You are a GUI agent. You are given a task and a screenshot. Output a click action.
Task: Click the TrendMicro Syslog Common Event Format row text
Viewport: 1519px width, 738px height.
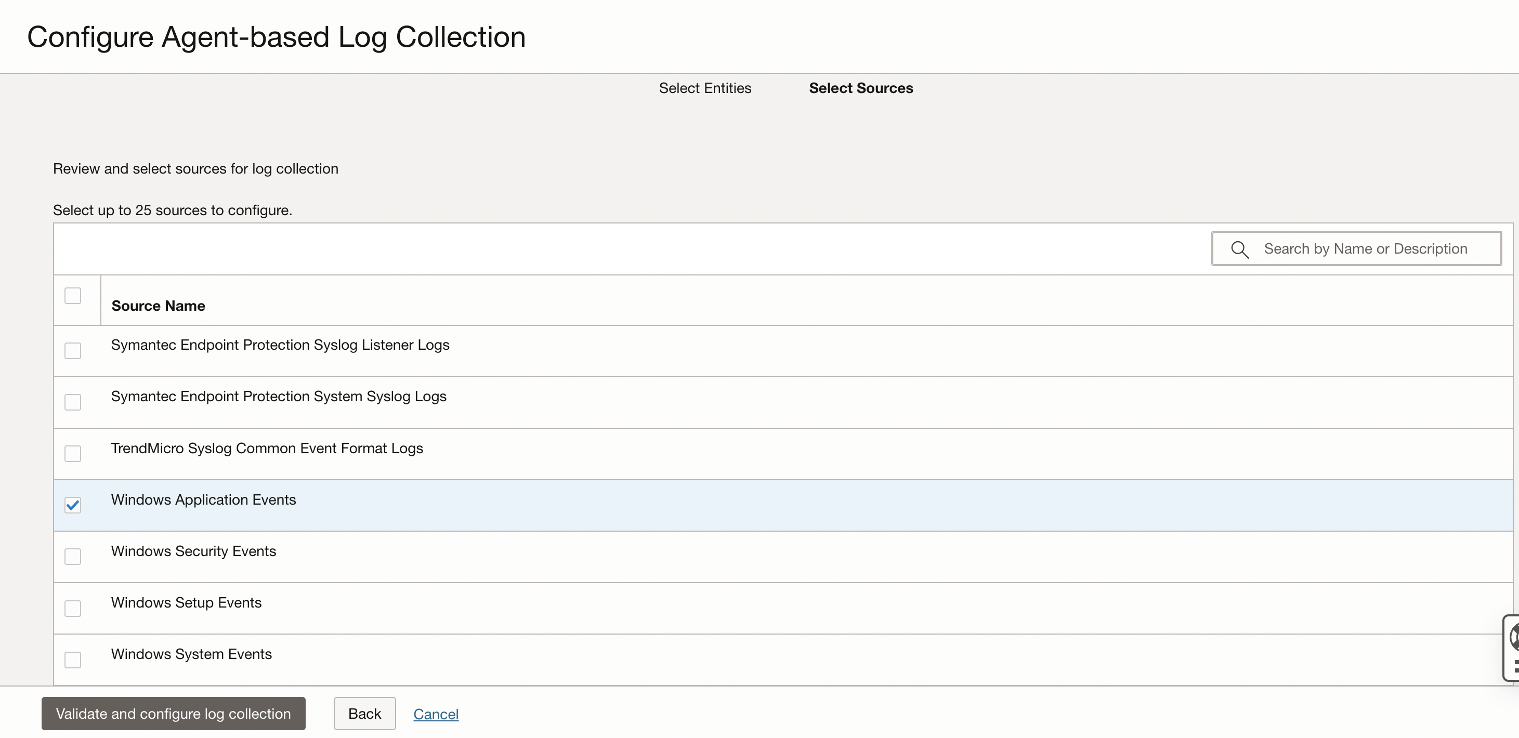tap(267, 448)
